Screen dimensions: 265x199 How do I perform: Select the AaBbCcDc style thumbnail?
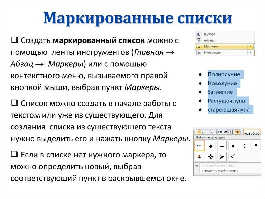click(x=252, y=132)
